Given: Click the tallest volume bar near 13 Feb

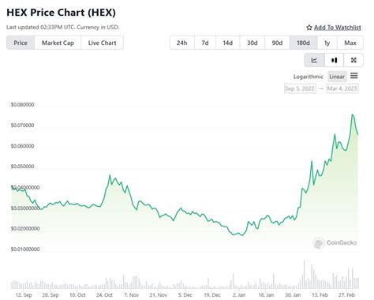Looking at the screenshot, I should 305,275.
